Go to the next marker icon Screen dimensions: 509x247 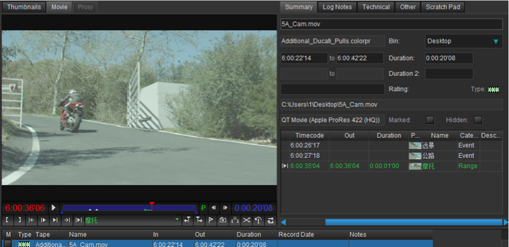[x=199, y=221]
